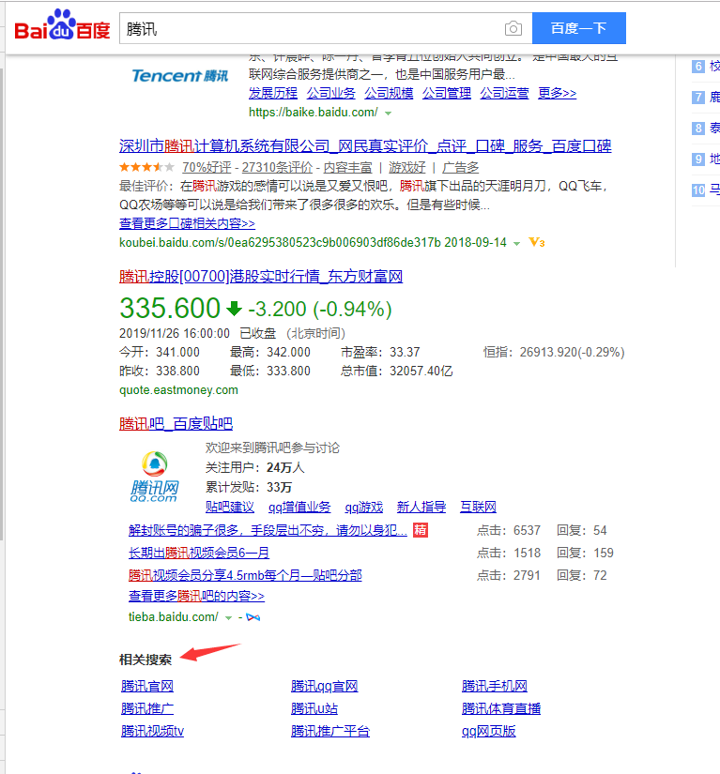The height and width of the screenshot is (774, 720).
Task: Open the 互联网 link
Action: [x=478, y=507]
